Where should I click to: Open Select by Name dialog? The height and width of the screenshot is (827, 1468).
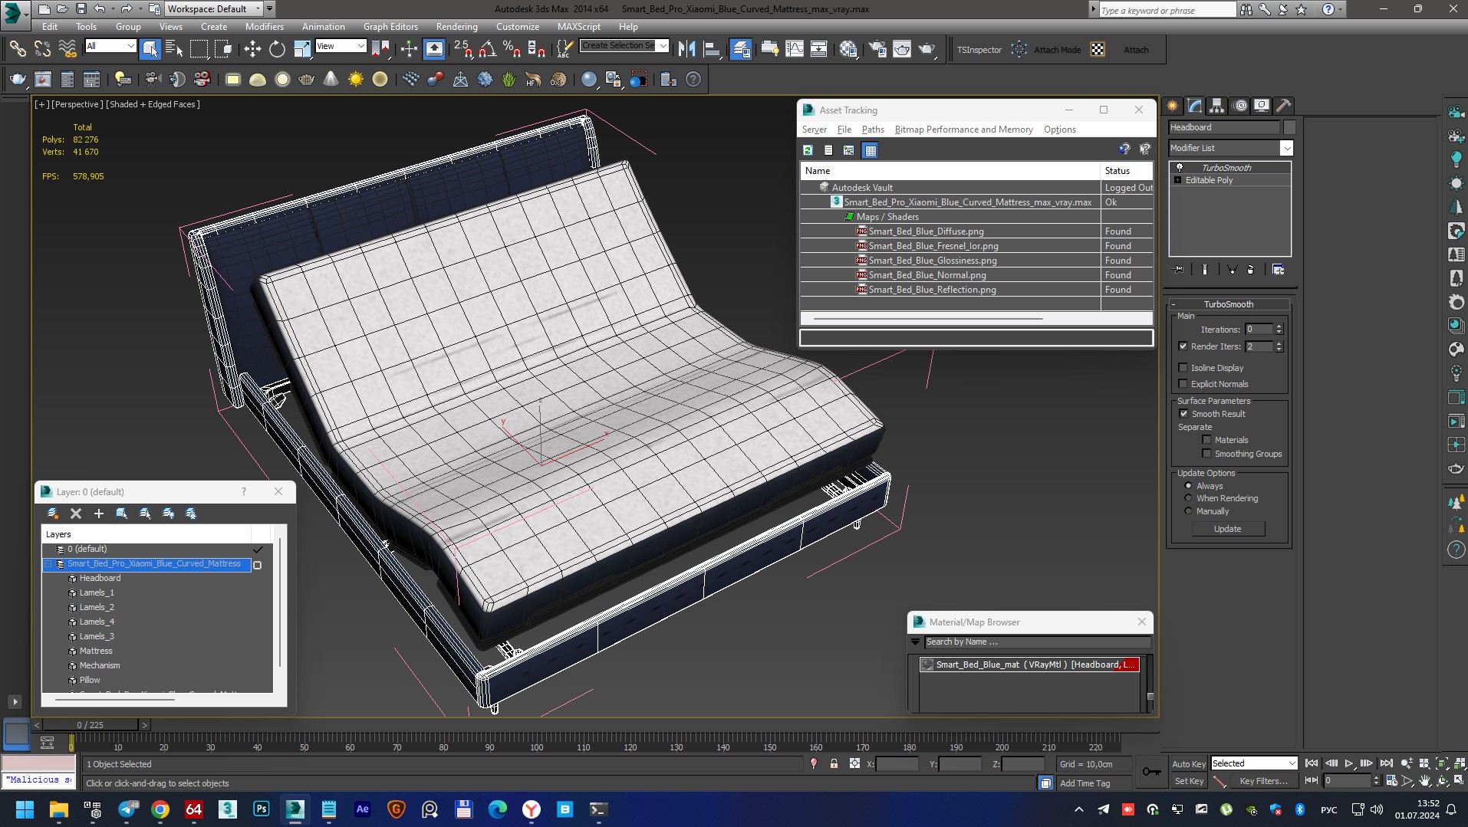(x=174, y=50)
